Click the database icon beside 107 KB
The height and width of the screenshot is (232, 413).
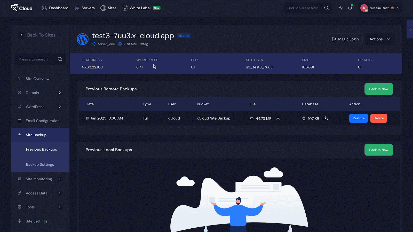point(304,119)
